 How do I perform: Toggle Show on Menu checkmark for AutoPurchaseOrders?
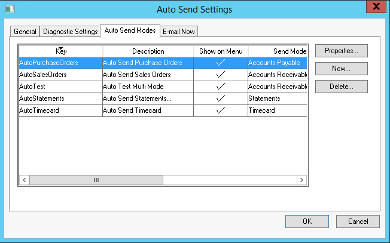221,63
